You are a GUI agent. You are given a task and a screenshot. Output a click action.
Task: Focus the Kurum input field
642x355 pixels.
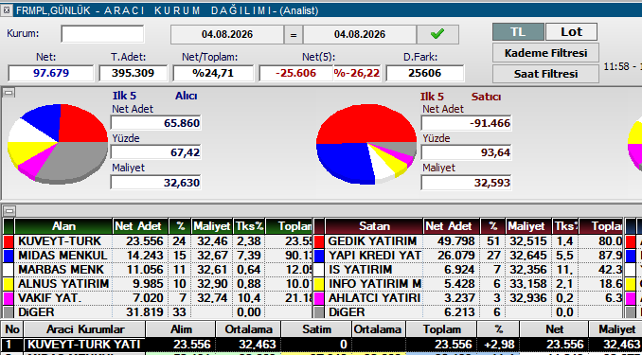click(x=102, y=34)
